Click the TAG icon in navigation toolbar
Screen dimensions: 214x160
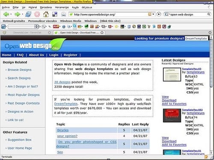tap(63, 15)
